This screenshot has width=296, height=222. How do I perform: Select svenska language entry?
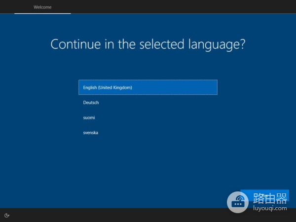148,133
